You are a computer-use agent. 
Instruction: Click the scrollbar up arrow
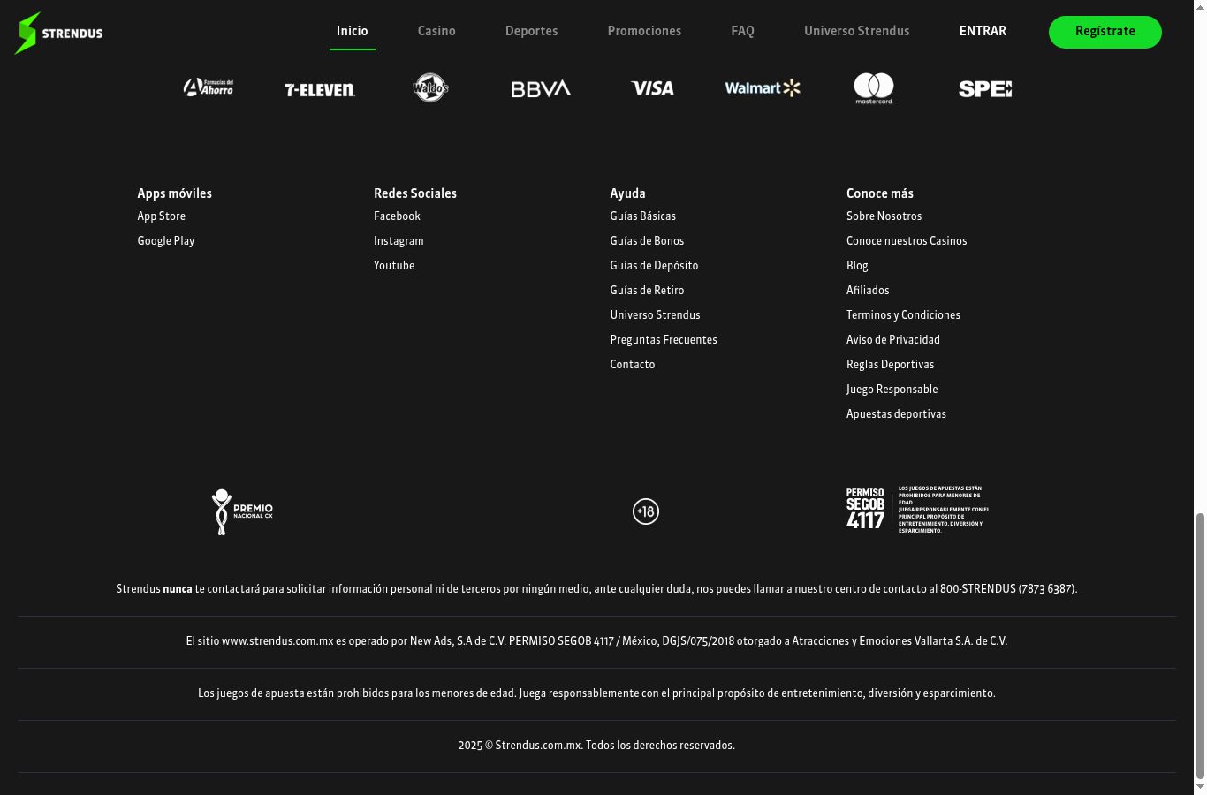click(x=1200, y=7)
